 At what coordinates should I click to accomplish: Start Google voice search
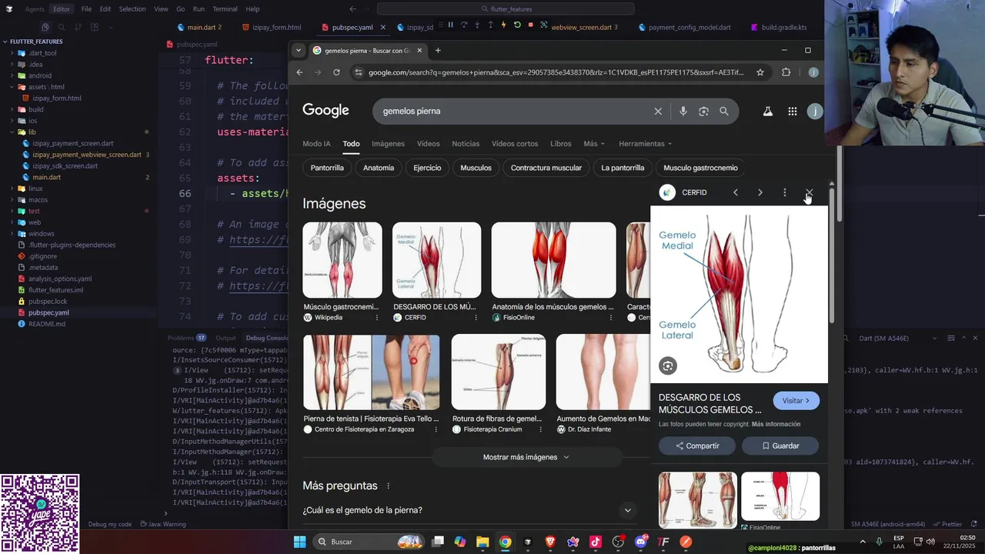pos(683,111)
